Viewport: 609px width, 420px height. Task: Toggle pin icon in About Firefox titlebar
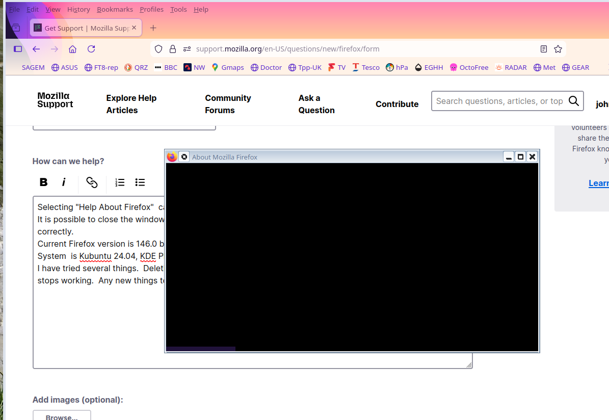[184, 156]
